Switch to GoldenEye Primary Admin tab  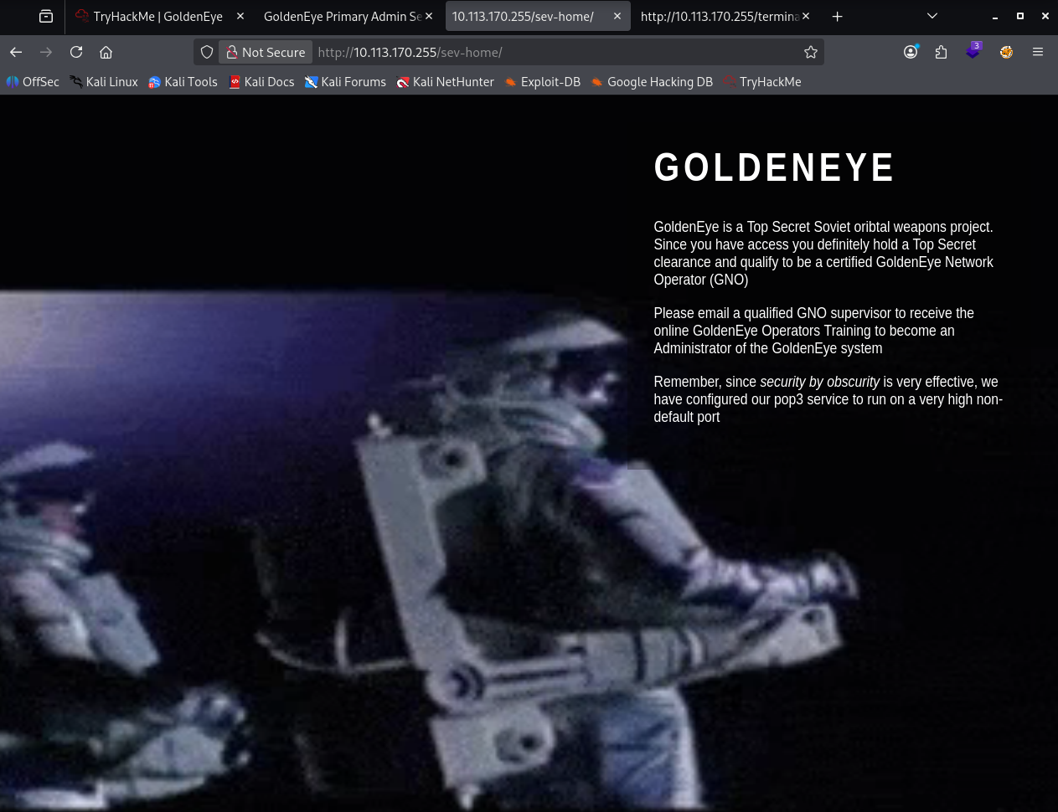click(342, 16)
